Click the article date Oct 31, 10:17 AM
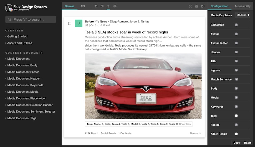 [100, 26]
